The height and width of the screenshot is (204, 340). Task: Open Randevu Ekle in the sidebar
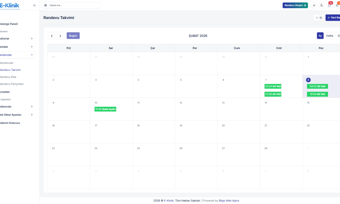8,77
